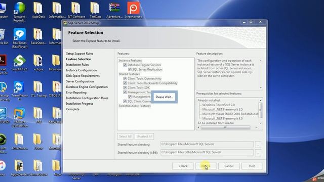Viewport: 324px width, 182px height.
Task: Click feature description scroll down arrow
Action: (261, 87)
